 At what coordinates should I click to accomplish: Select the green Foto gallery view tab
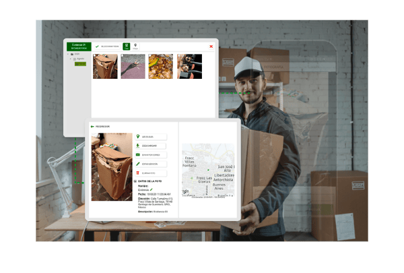click(x=127, y=47)
